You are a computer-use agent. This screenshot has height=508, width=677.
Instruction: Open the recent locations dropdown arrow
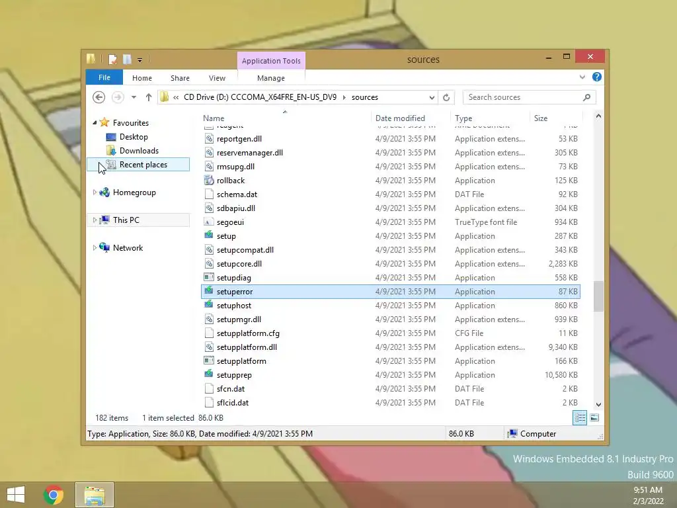134,98
